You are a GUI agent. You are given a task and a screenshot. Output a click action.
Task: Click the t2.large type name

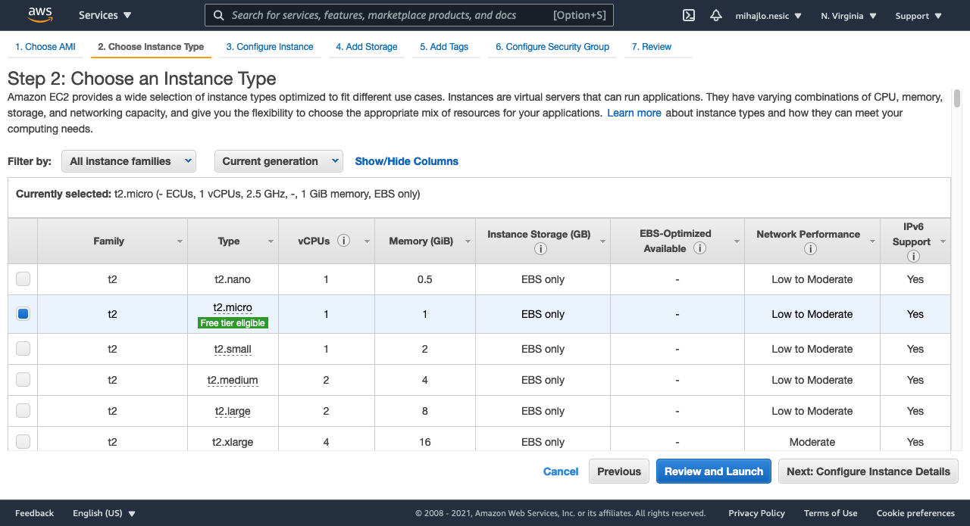(x=233, y=411)
